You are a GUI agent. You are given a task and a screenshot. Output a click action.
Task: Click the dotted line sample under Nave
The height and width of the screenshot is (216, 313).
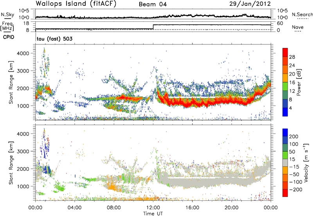(x=298, y=32)
